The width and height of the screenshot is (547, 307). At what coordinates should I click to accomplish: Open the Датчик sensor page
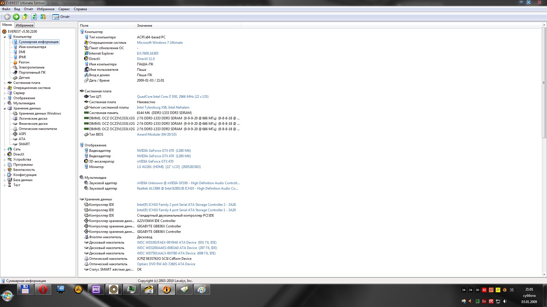click(x=24, y=78)
